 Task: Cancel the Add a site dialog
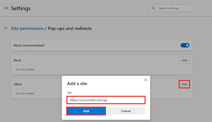pos(126,111)
